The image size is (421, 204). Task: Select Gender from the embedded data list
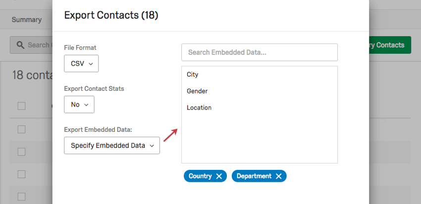click(x=197, y=91)
